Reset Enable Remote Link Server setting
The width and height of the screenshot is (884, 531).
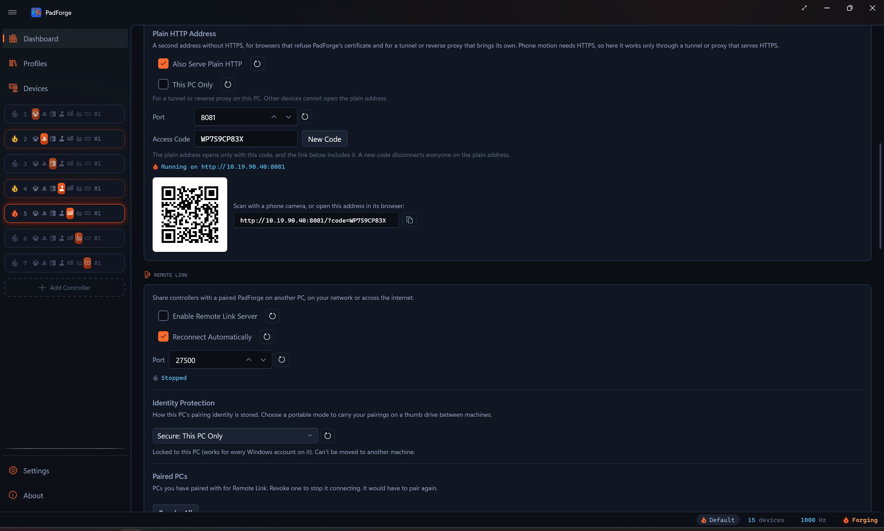coord(272,316)
